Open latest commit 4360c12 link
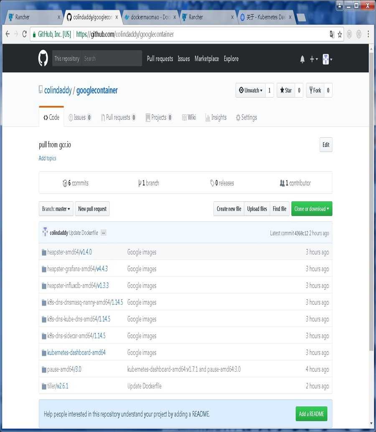376x432 pixels. coord(301,233)
